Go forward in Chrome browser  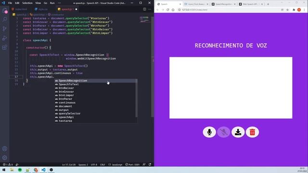(x=163, y=10)
